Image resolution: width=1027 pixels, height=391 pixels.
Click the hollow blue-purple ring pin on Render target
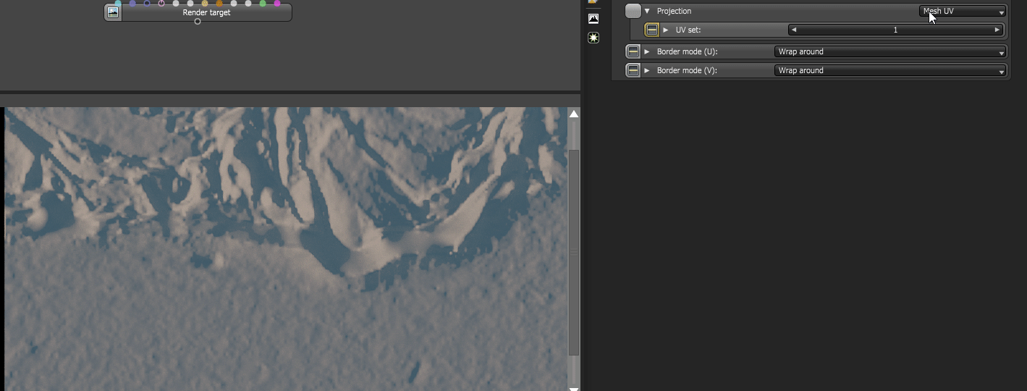pyautogui.click(x=147, y=3)
